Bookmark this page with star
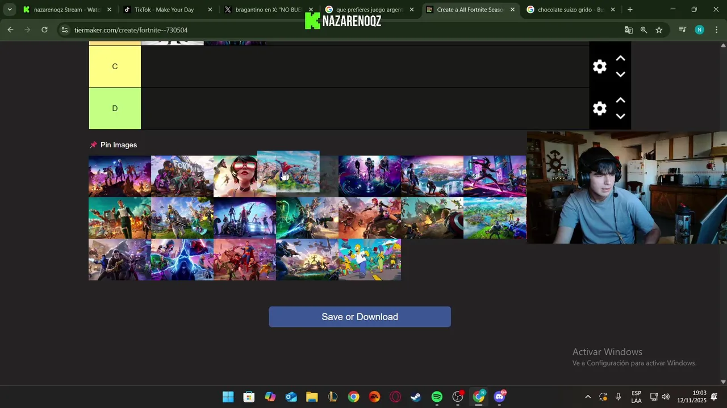Image resolution: width=727 pixels, height=408 pixels. point(659,30)
